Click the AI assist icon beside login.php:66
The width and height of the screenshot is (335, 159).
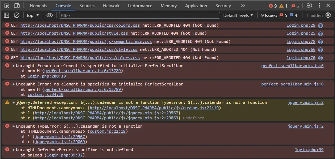[320, 50]
